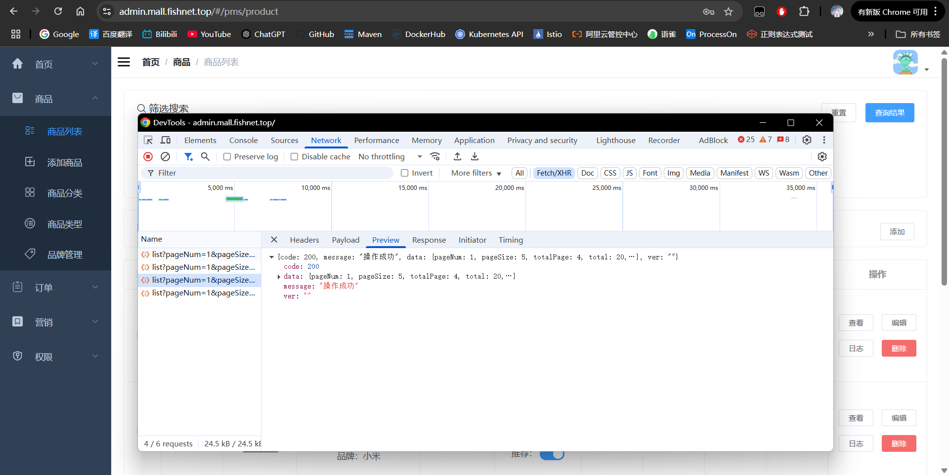Toggle the device toolbar icon in DevTools

point(166,140)
